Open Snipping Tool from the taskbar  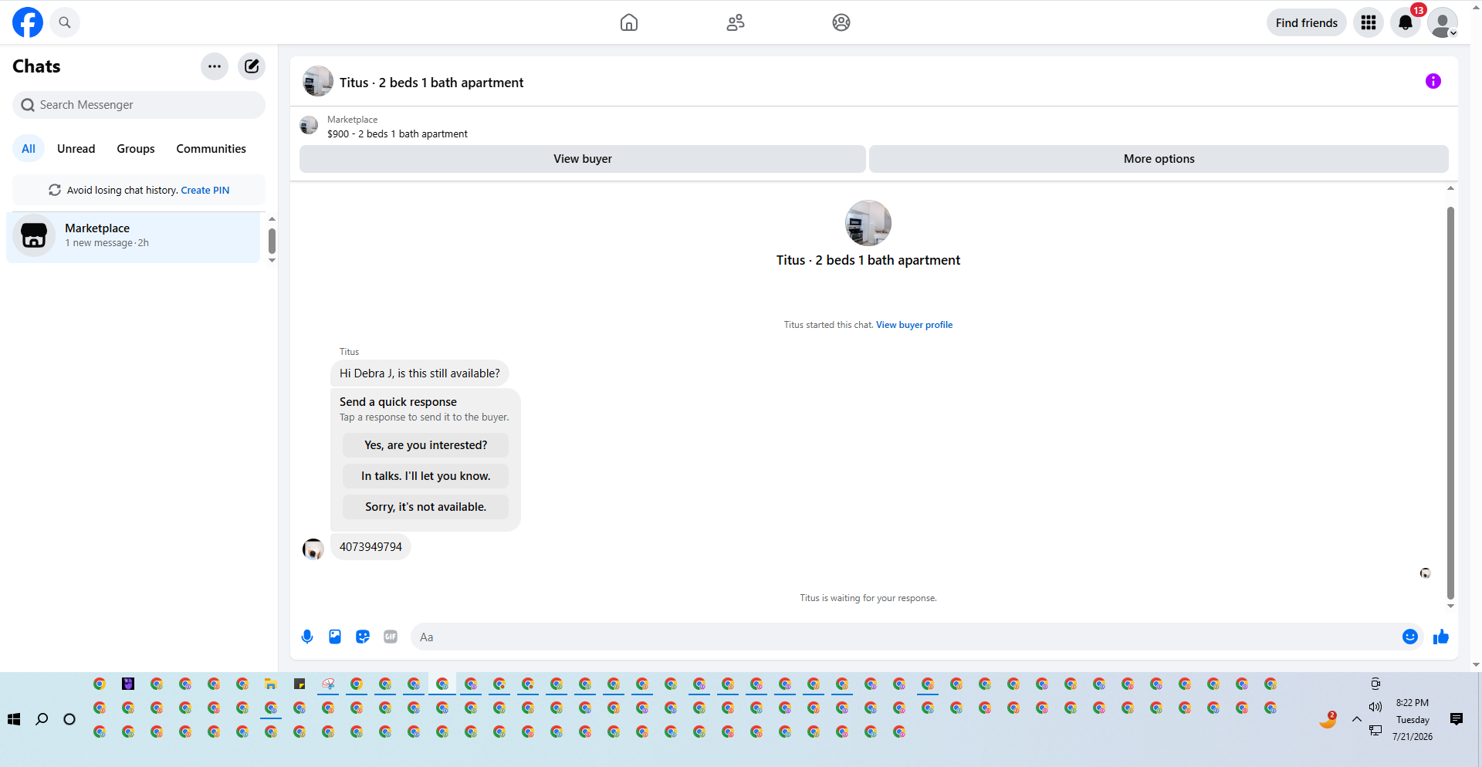click(328, 684)
